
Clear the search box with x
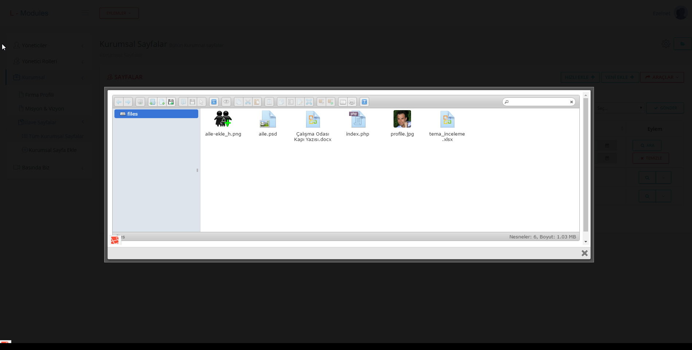pos(571,102)
